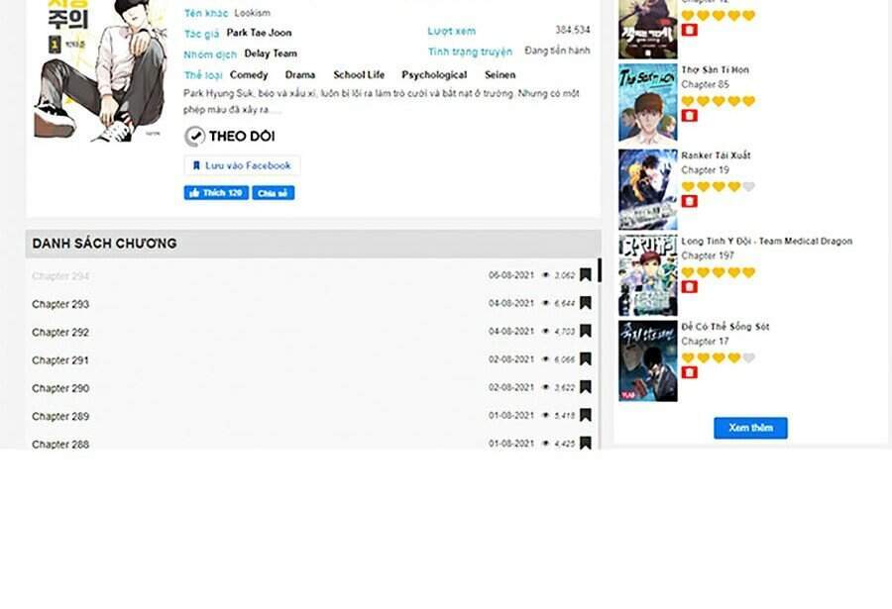Viewport: 892px width, 609px height.
Task: Click the bookmark icon for Chapter 293
Action: point(586,303)
